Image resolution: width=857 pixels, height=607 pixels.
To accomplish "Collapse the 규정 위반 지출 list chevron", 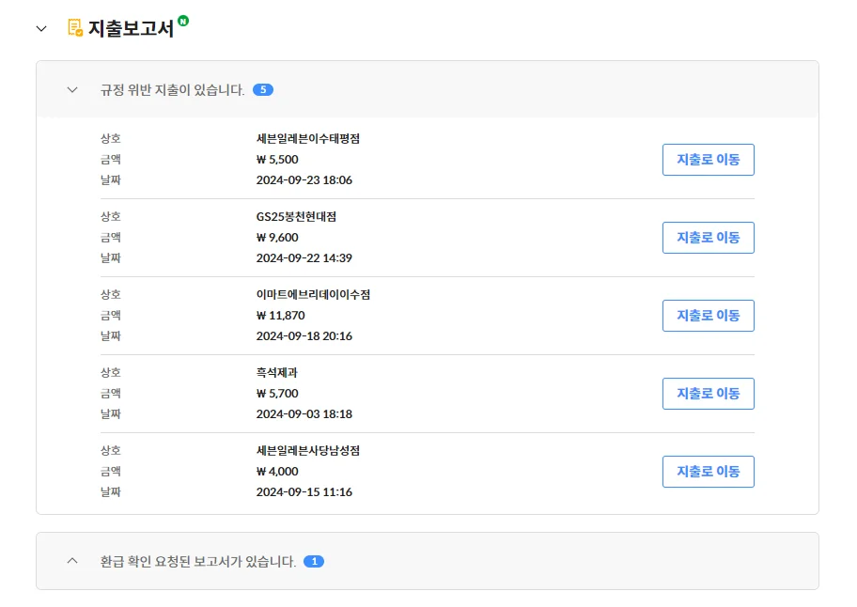I will (x=72, y=89).
